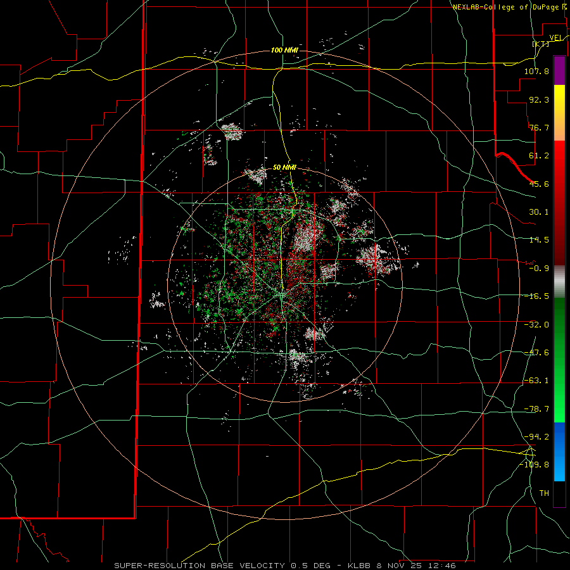
Task: Click the "100 NMI" range ring label
Action: click(x=284, y=50)
